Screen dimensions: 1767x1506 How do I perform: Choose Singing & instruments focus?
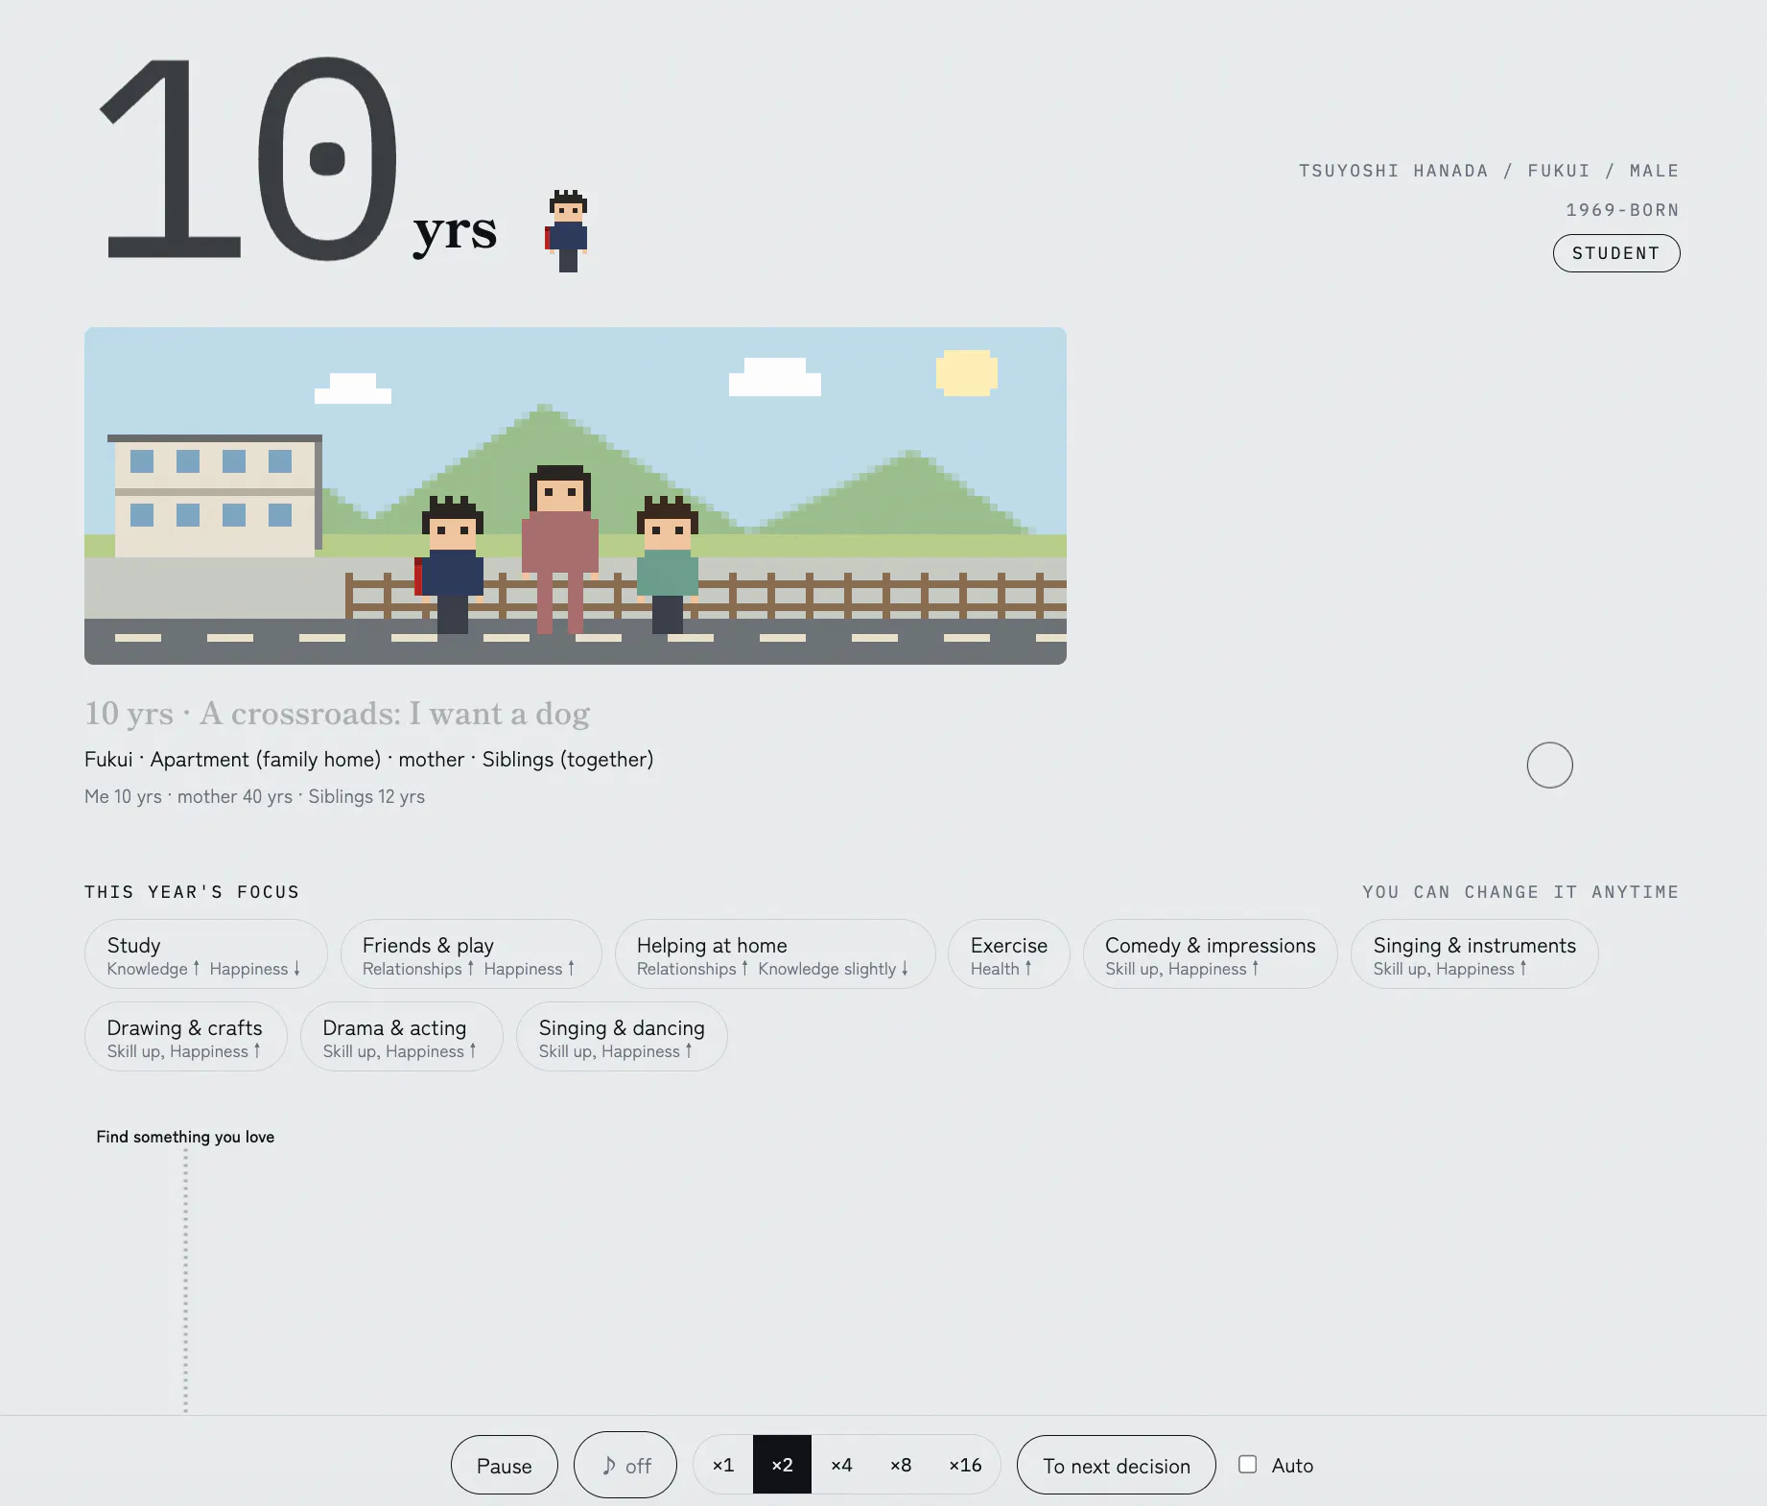pos(1473,954)
